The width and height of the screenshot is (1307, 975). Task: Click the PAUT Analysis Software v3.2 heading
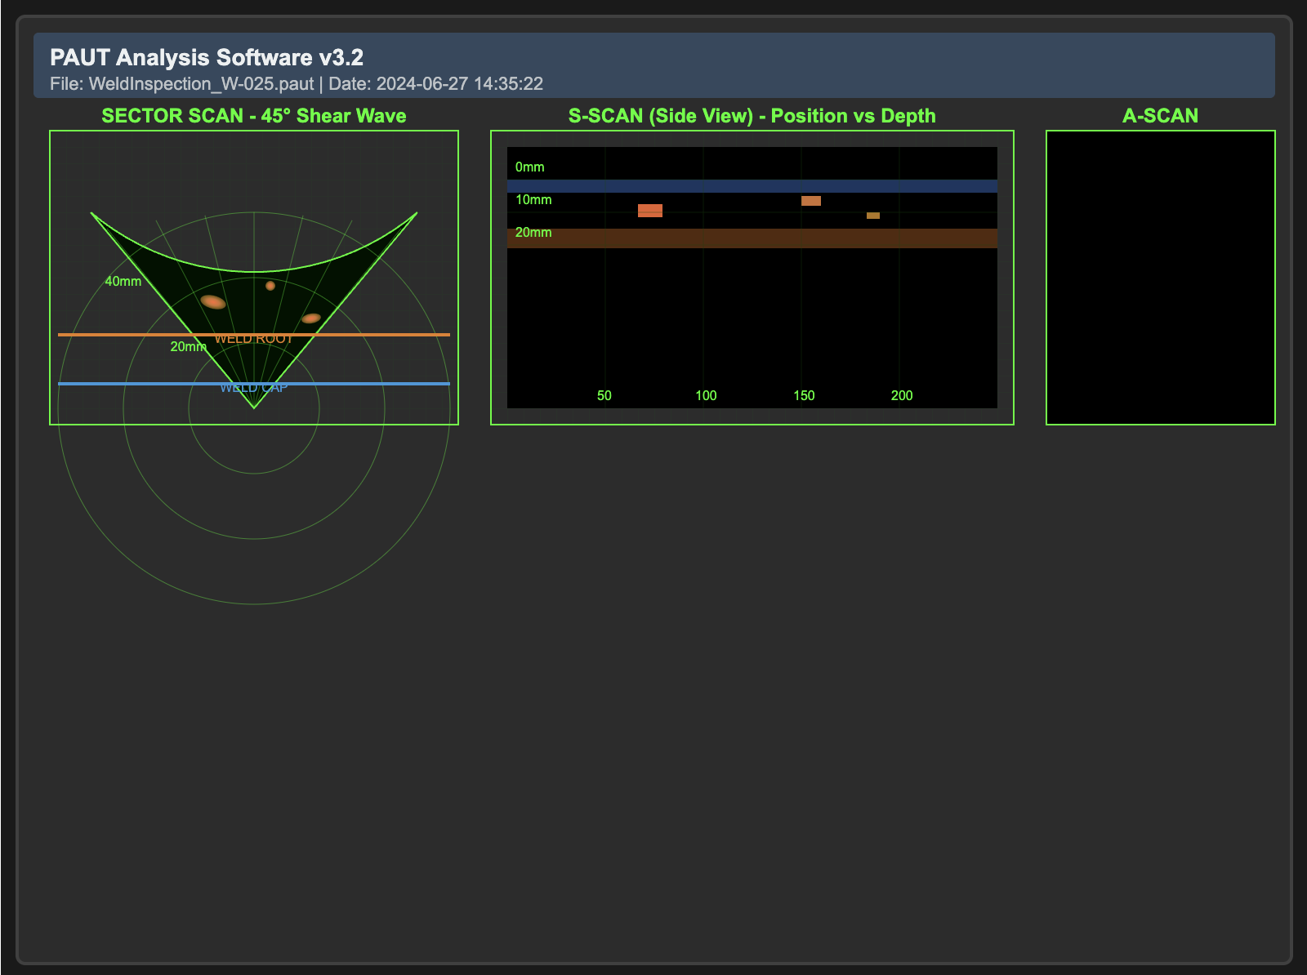(x=207, y=57)
